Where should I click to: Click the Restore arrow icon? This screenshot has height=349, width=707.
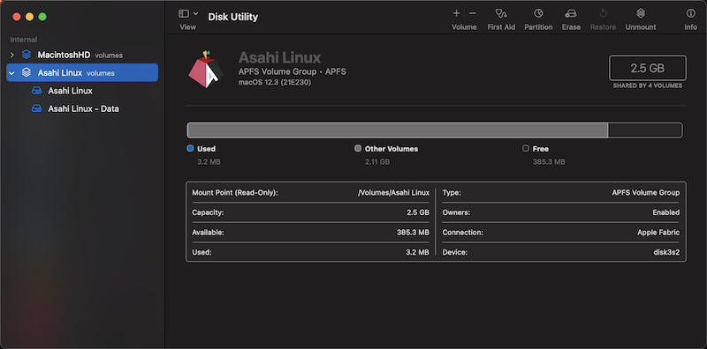[x=604, y=13]
